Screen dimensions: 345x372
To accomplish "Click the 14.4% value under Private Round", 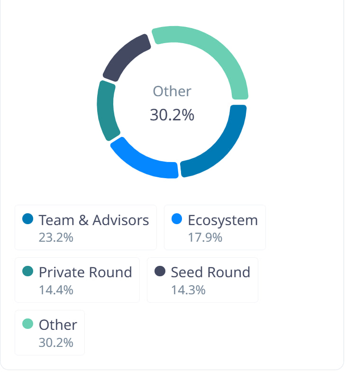I will [56, 290].
